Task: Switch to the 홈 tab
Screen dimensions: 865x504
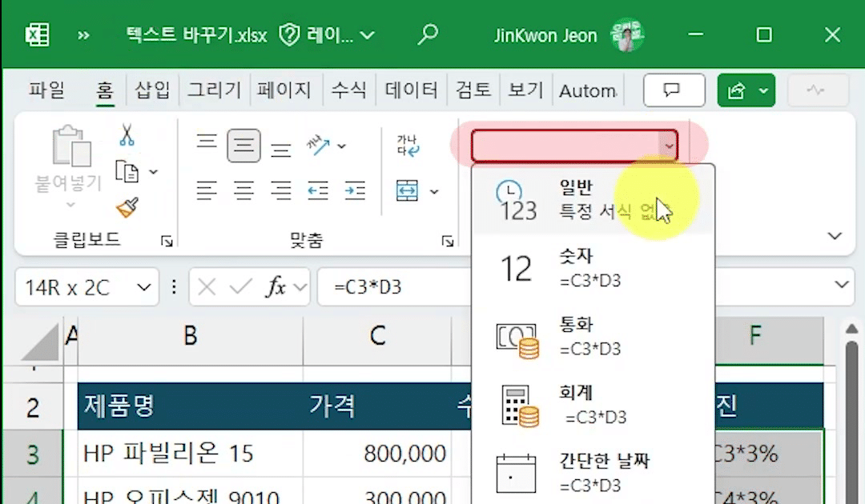Action: 105,90
